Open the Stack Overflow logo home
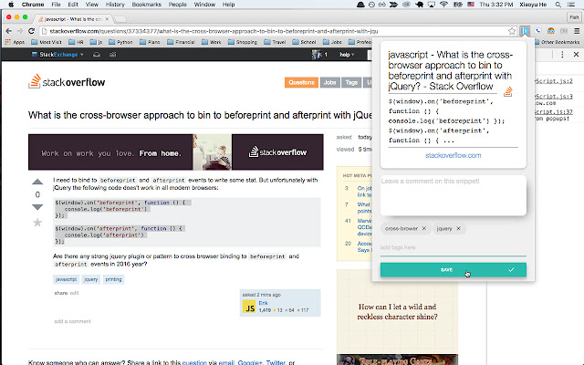This screenshot has width=584, height=365. tap(67, 81)
